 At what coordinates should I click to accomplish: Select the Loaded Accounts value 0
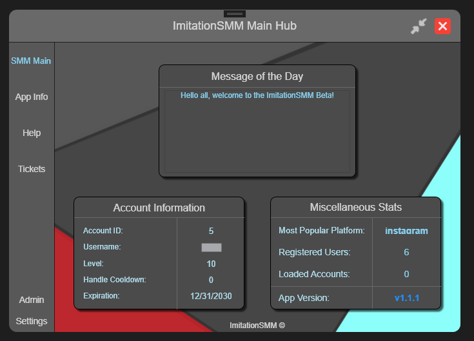coord(406,274)
